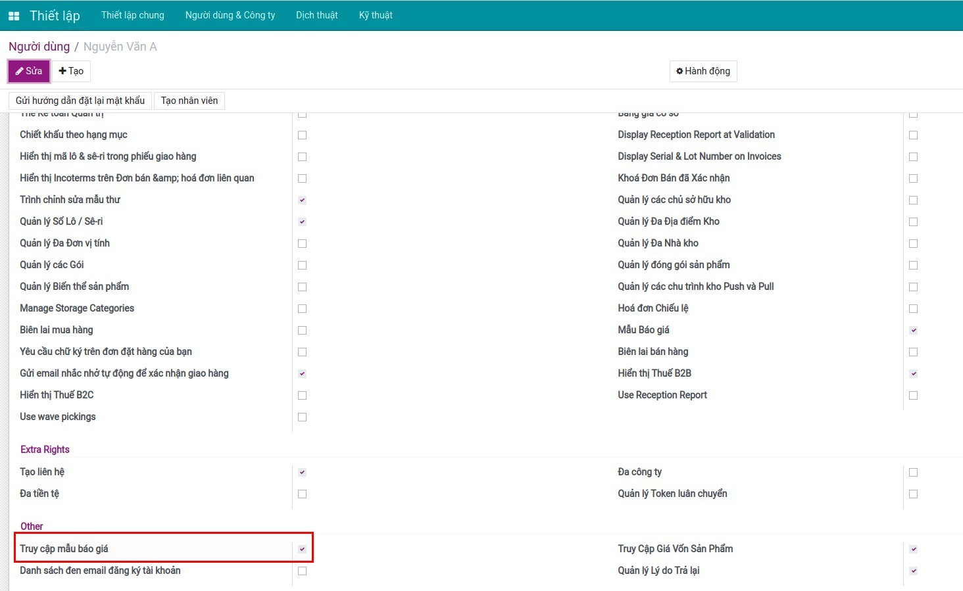Toggle Truy Cập Giá Vốn Sản Phẩm checkbox
Viewport: 963px width, 591px height.
(913, 549)
